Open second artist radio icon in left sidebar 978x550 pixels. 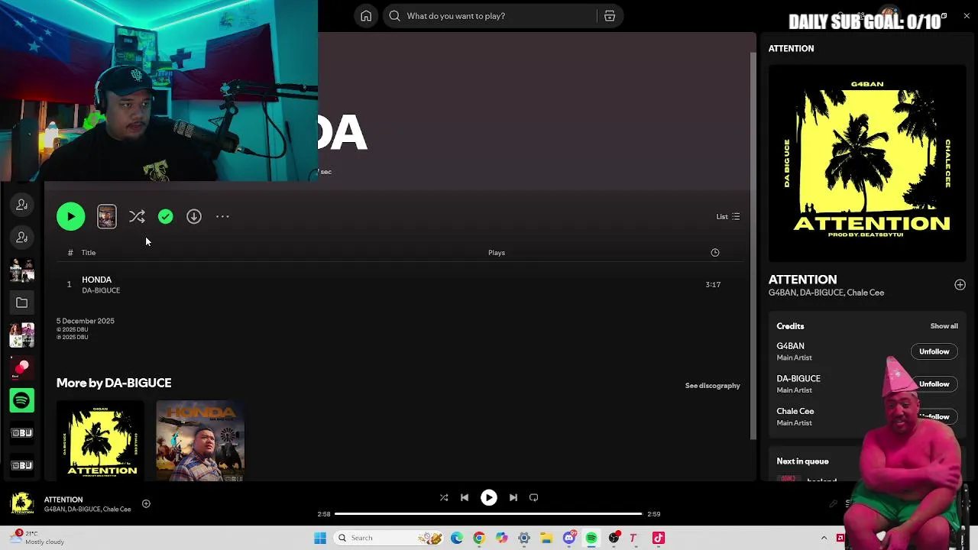(x=21, y=238)
